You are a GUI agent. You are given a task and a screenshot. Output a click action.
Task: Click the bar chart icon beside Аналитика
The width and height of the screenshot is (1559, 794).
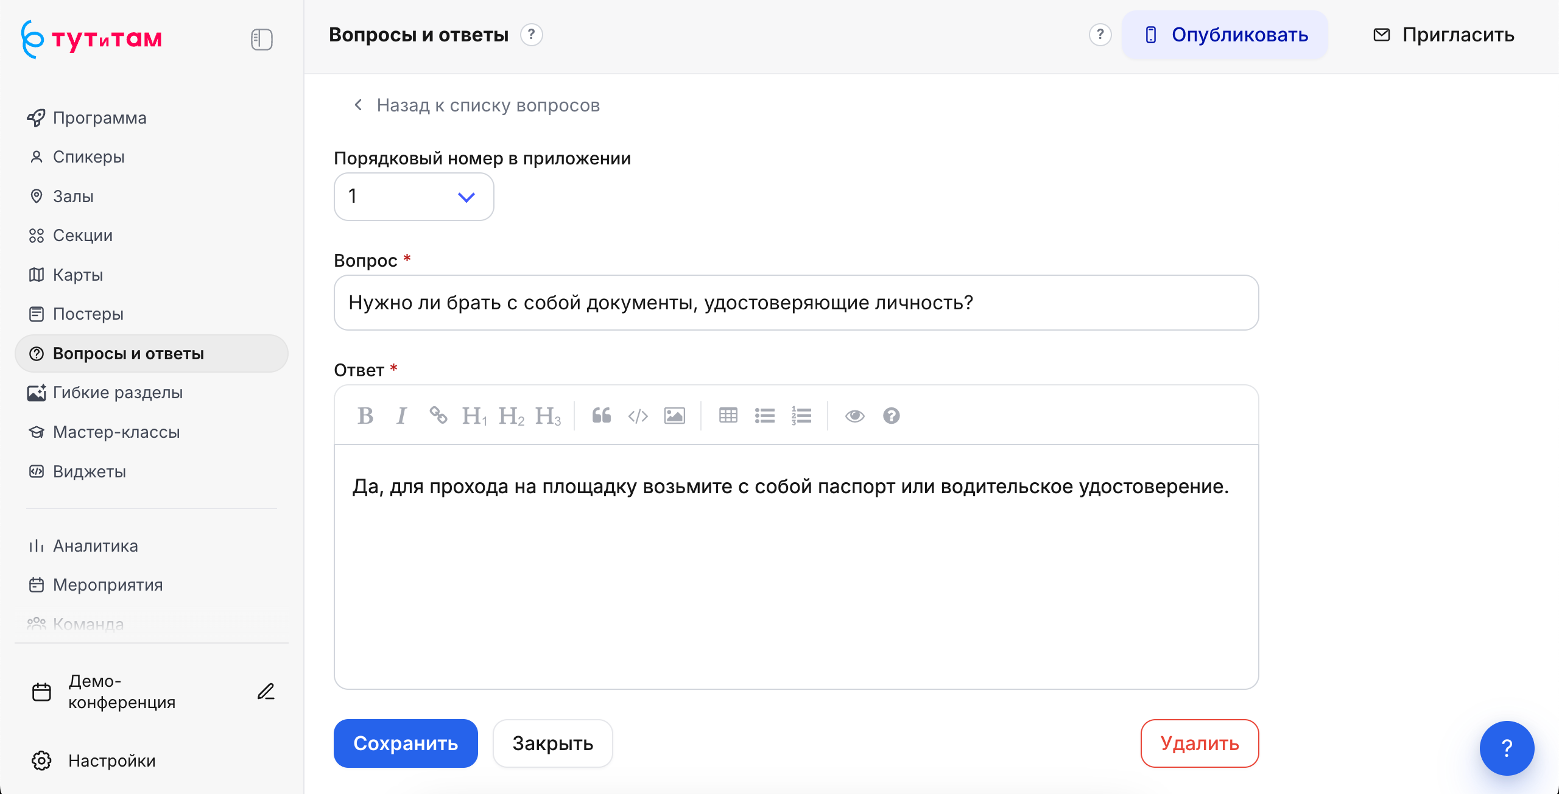point(37,546)
